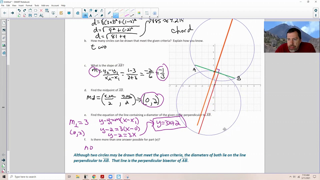The width and height of the screenshot is (320, 180).
Task: Open the Add-ons menu
Action: (45, 5)
